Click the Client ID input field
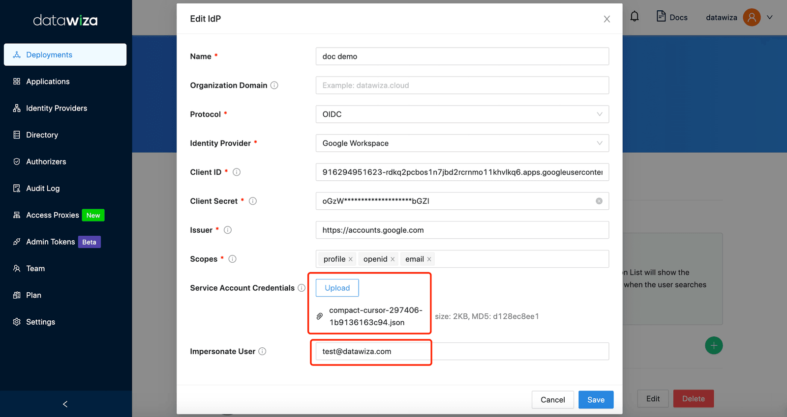 click(462, 172)
